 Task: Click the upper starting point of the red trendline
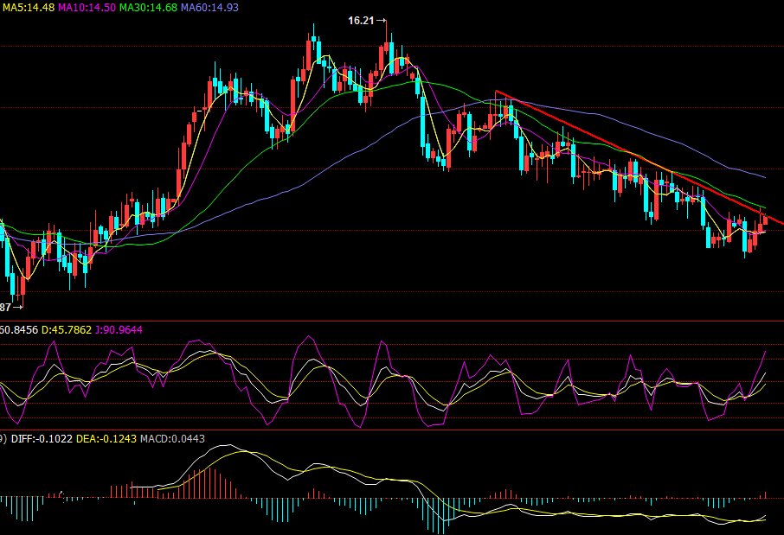496,91
